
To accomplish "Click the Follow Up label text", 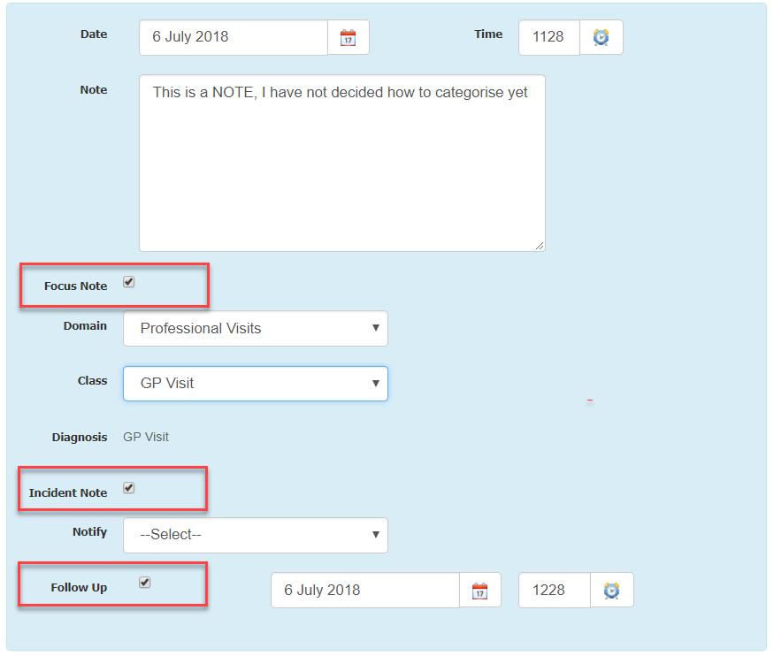I will (x=79, y=588).
